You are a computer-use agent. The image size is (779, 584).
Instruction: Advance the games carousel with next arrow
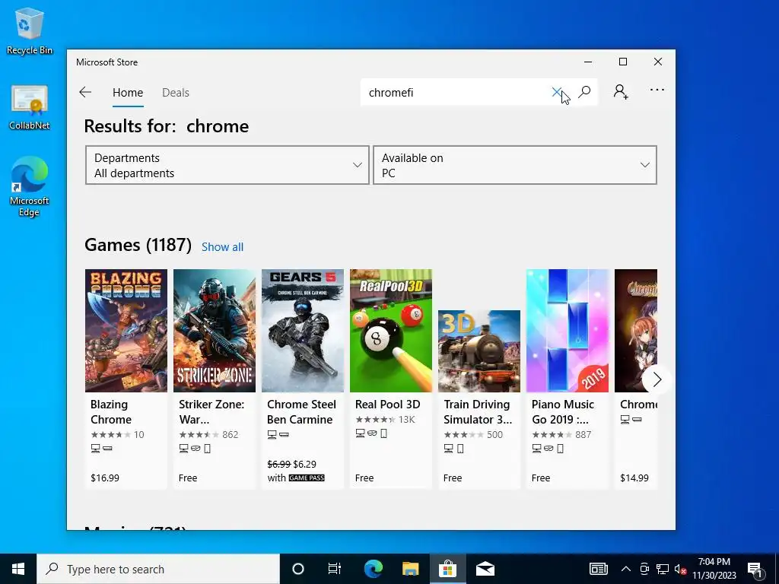point(657,379)
